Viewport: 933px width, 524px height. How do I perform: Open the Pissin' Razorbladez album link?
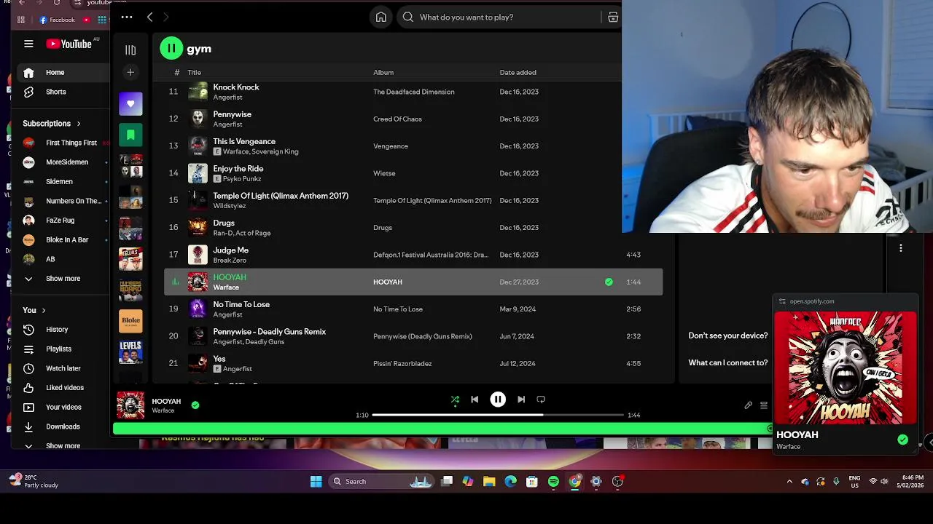(x=402, y=363)
